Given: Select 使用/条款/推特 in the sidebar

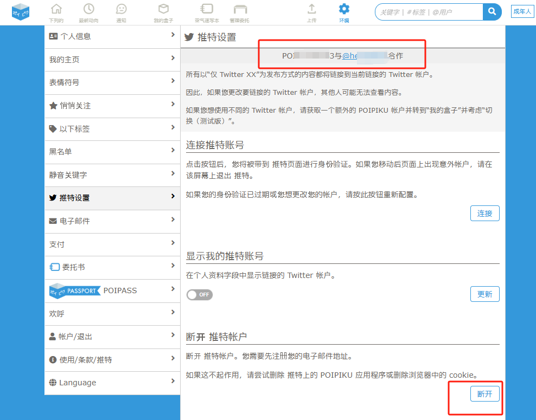Looking at the screenshot, I should (112, 360).
